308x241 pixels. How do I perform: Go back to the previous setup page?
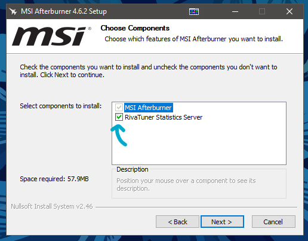(177, 221)
